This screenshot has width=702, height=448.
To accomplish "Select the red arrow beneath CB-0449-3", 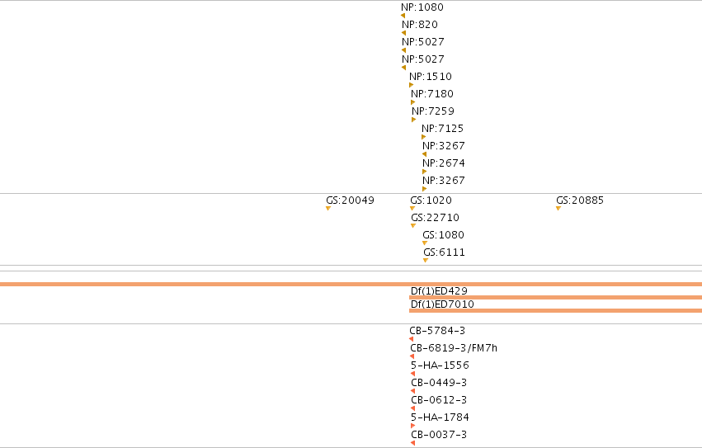I will tap(412, 391).
